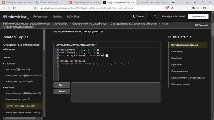Open breadcrumb Стандартные встроенные объекты
This screenshot has height=120, width=214.
(x=134, y=24)
